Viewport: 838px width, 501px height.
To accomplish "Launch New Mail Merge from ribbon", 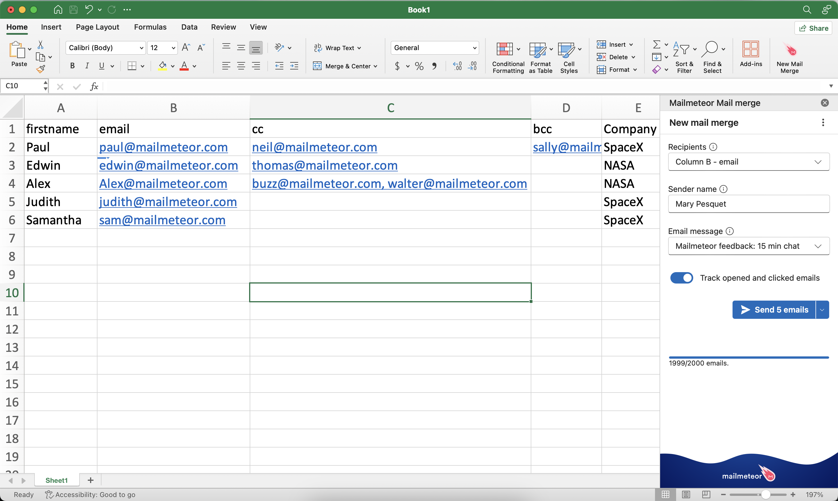I will (x=789, y=58).
